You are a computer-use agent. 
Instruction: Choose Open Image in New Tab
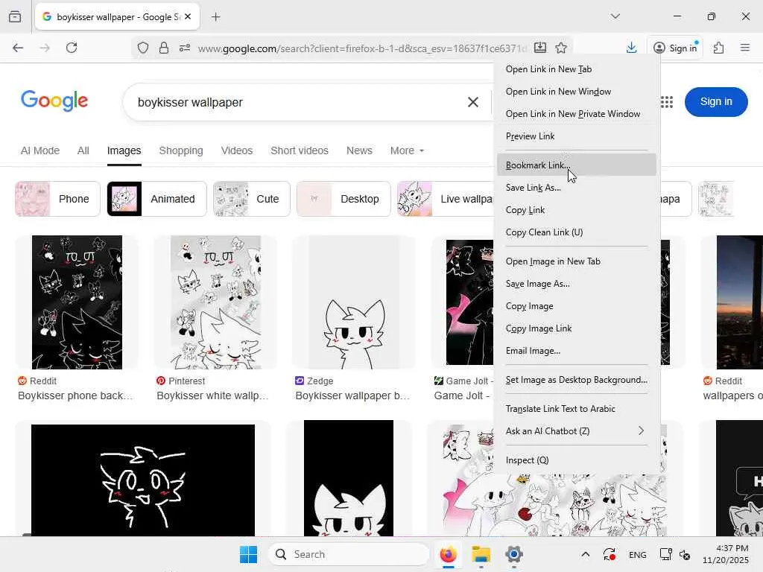[577, 261]
